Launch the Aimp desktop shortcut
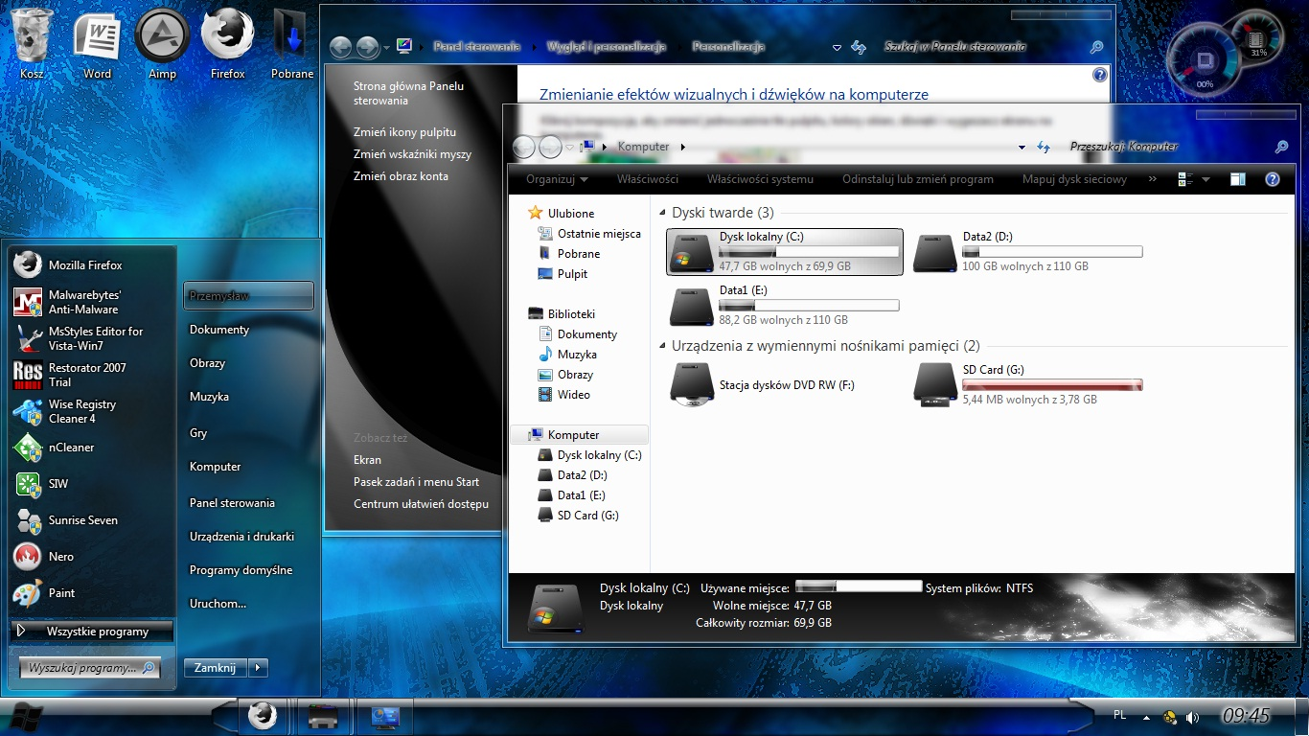 click(x=162, y=36)
